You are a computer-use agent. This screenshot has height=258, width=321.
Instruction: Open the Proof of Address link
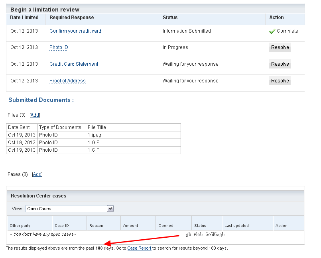67,81
